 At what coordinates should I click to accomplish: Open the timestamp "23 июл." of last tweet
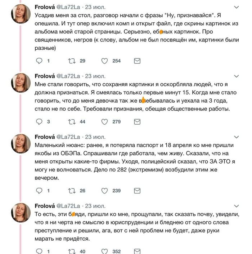(x=95, y=206)
